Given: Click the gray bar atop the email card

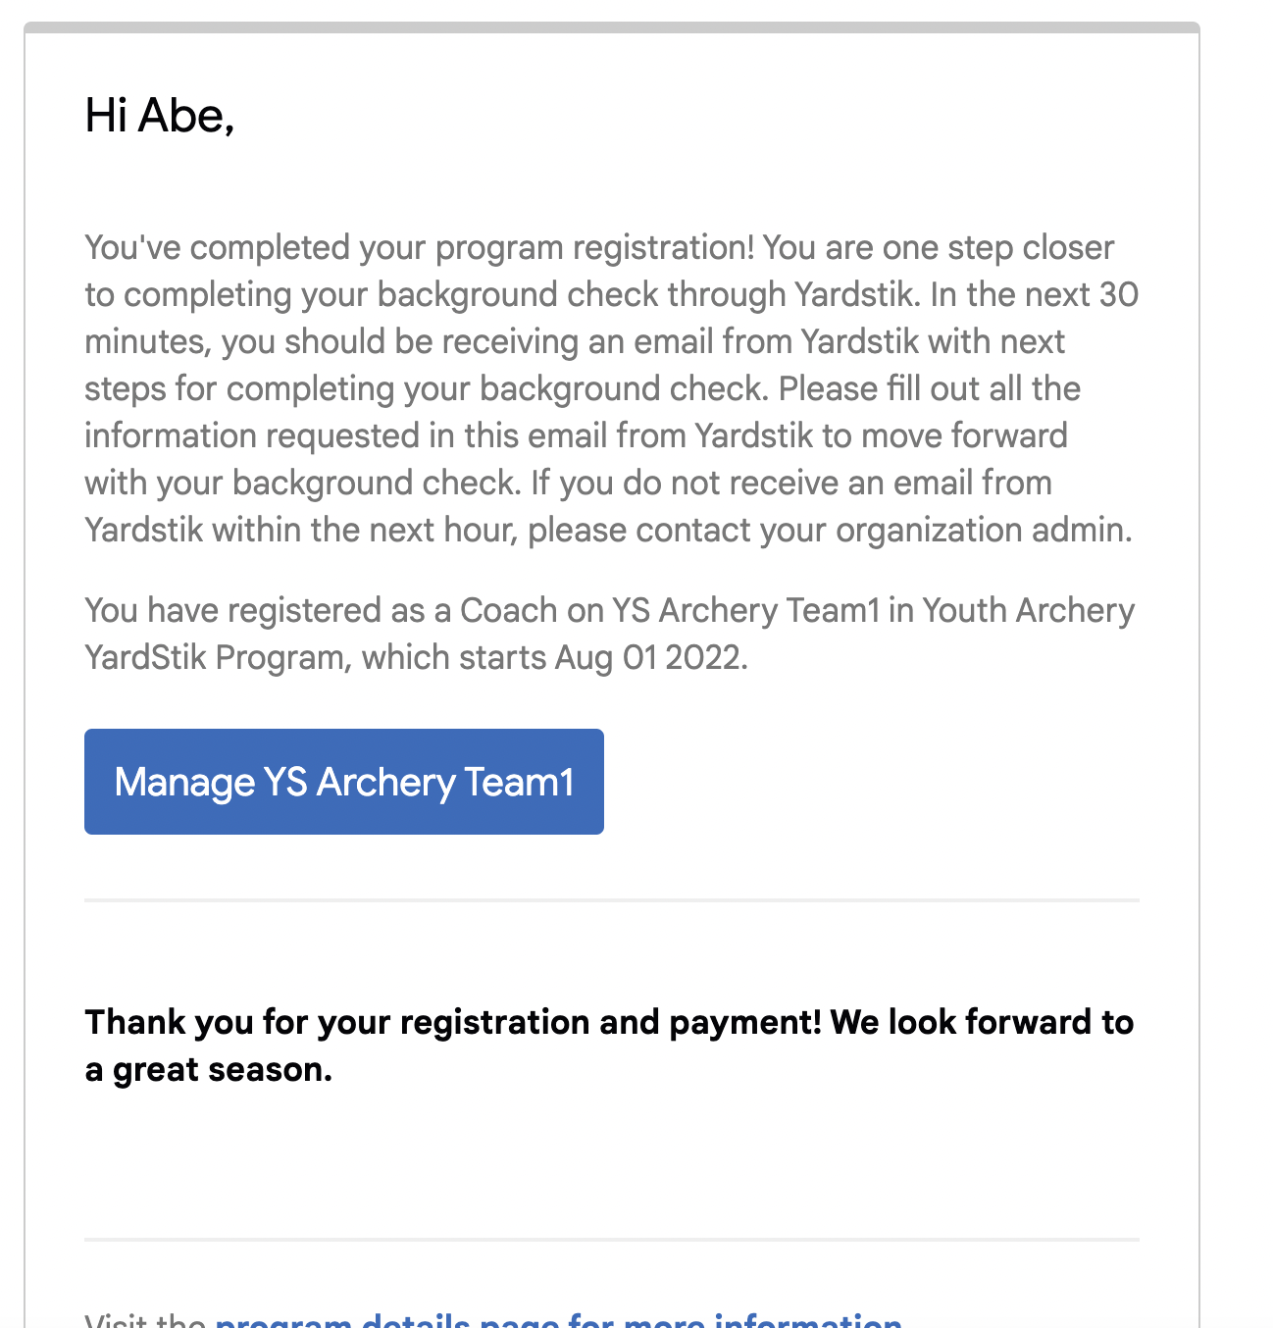Looking at the screenshot, I should pos(612,27).
